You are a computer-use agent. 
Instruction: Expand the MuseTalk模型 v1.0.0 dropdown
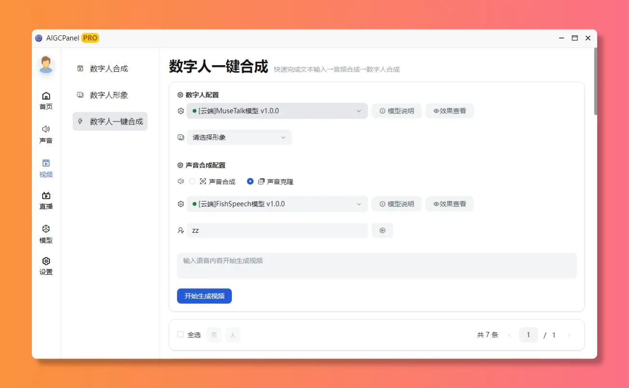(277, 111)
